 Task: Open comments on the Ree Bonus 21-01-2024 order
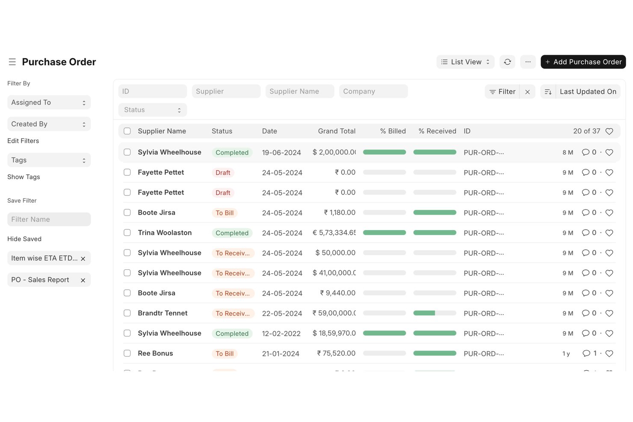[589, 353]
